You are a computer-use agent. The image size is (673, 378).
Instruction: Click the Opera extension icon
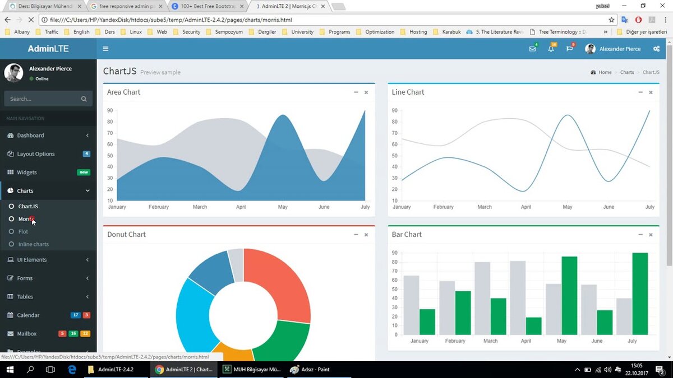(638, 20)
